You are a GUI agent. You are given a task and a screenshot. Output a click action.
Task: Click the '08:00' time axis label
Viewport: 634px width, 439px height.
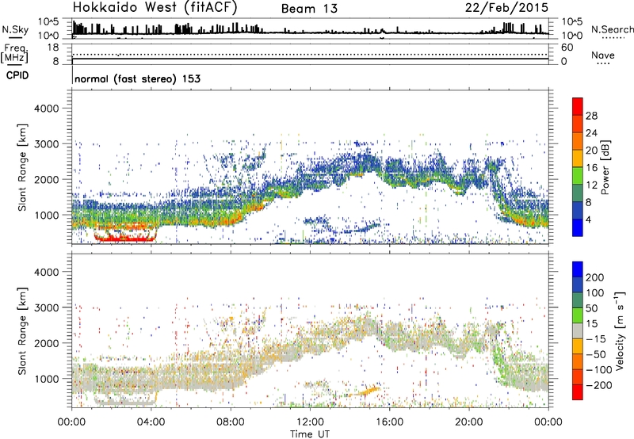(231, 422)
